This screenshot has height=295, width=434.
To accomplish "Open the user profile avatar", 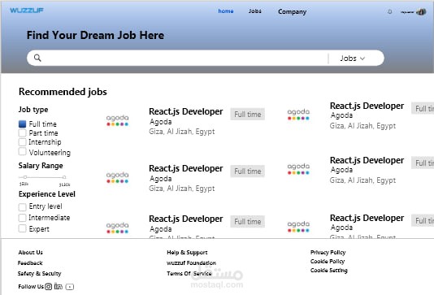I will (x=421, y=12).
